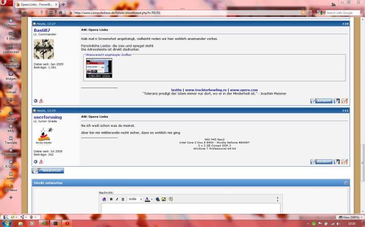Open the Lesezeichen sidebar panel

[11, 49]
